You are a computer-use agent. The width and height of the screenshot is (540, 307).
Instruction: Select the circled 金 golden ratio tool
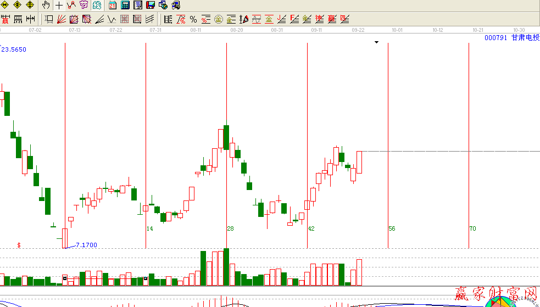coord(218,20)
